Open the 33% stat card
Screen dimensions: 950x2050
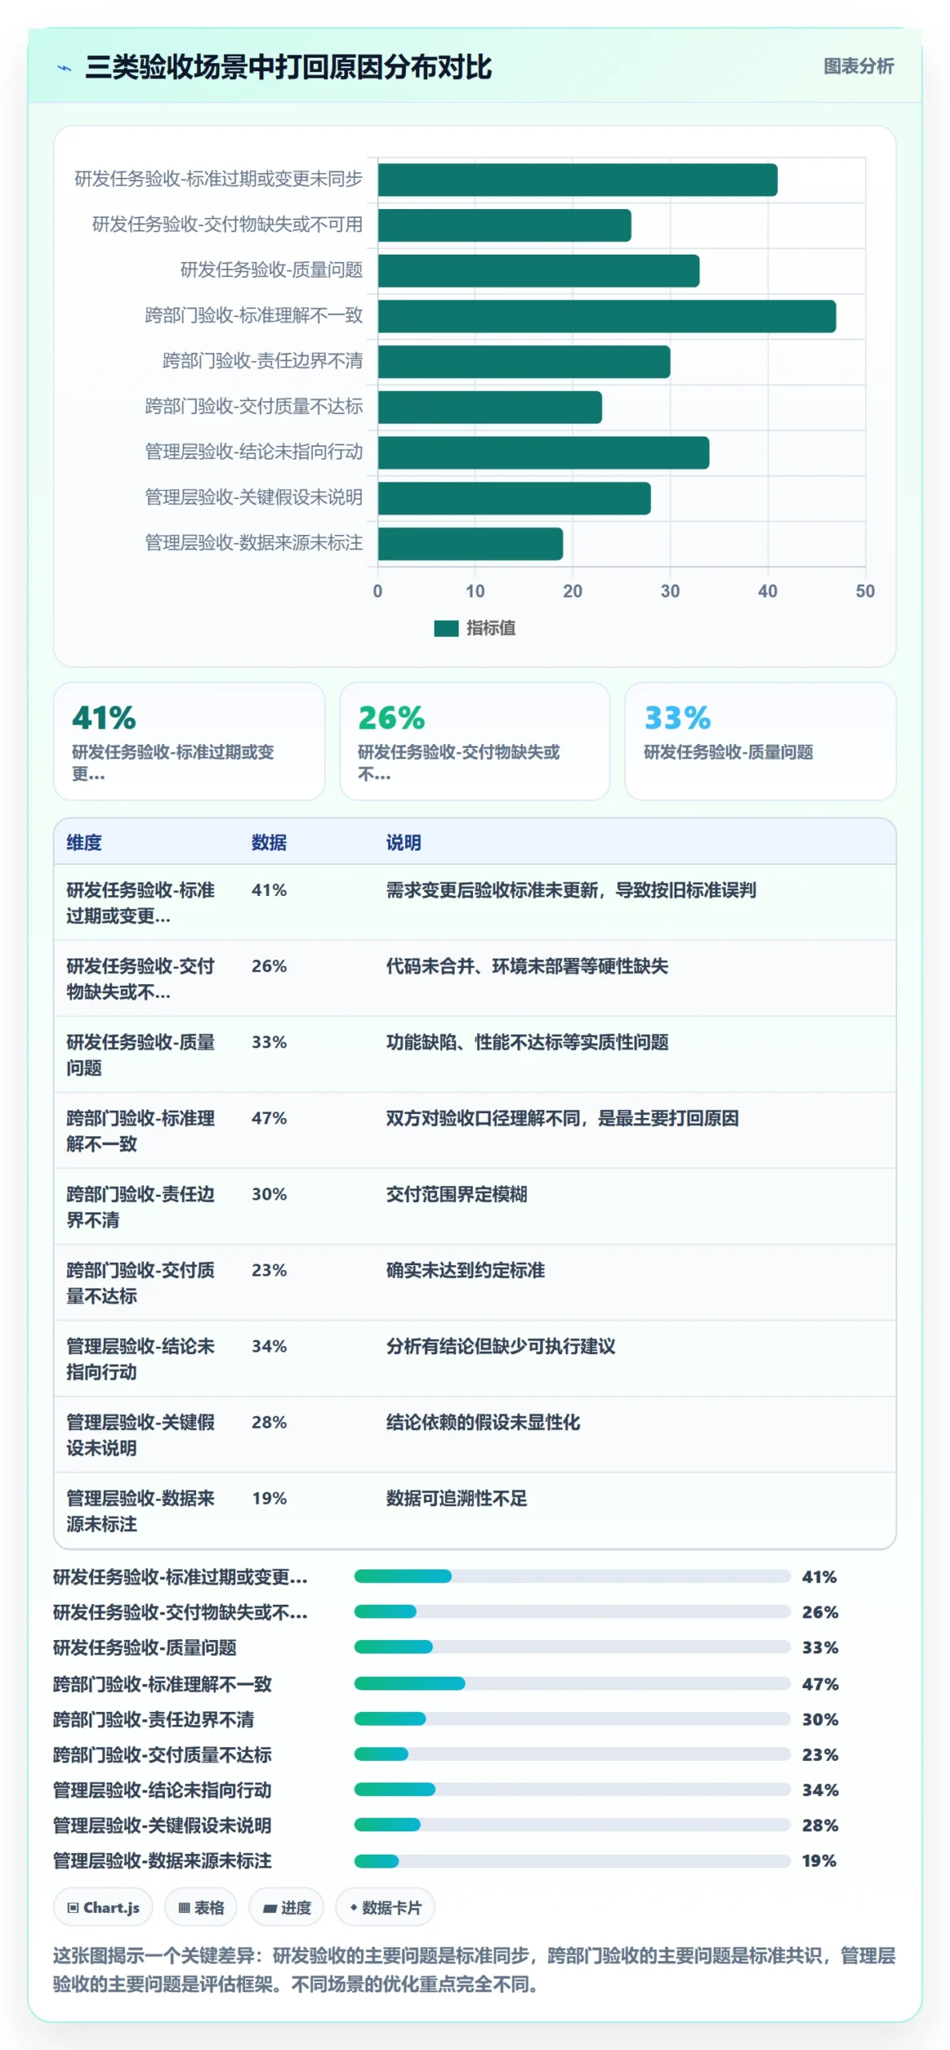click(x=760, y=742)
